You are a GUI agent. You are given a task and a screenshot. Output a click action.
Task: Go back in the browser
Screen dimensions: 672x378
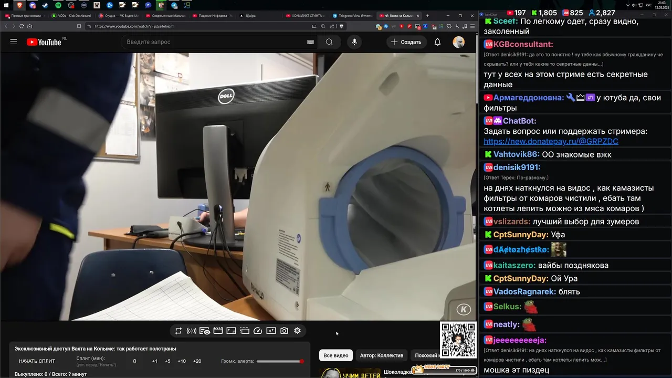coord(6,26)
